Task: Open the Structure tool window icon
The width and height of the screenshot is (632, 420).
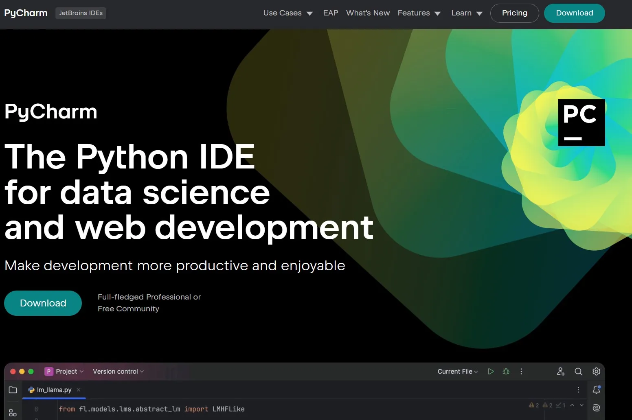Action: (x=13, y=413)
